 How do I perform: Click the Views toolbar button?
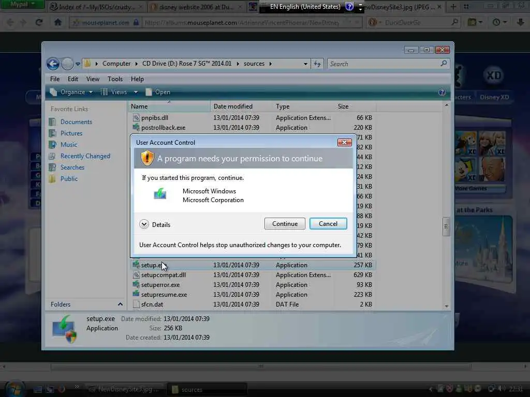click(x=114, y=92)
